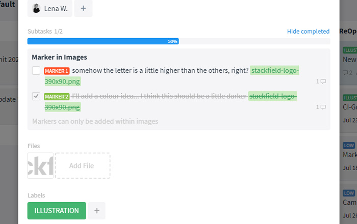Click the green MARKER 2 badge
Screen dimensions: 357x224
(57, 97)
